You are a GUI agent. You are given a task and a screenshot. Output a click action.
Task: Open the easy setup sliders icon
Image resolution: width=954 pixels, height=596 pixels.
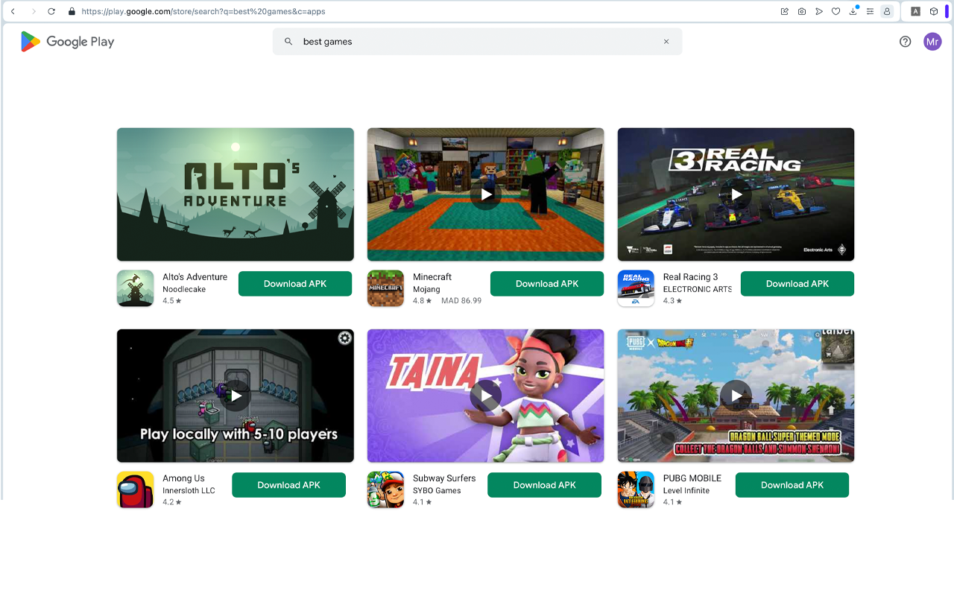pos(870,11)
